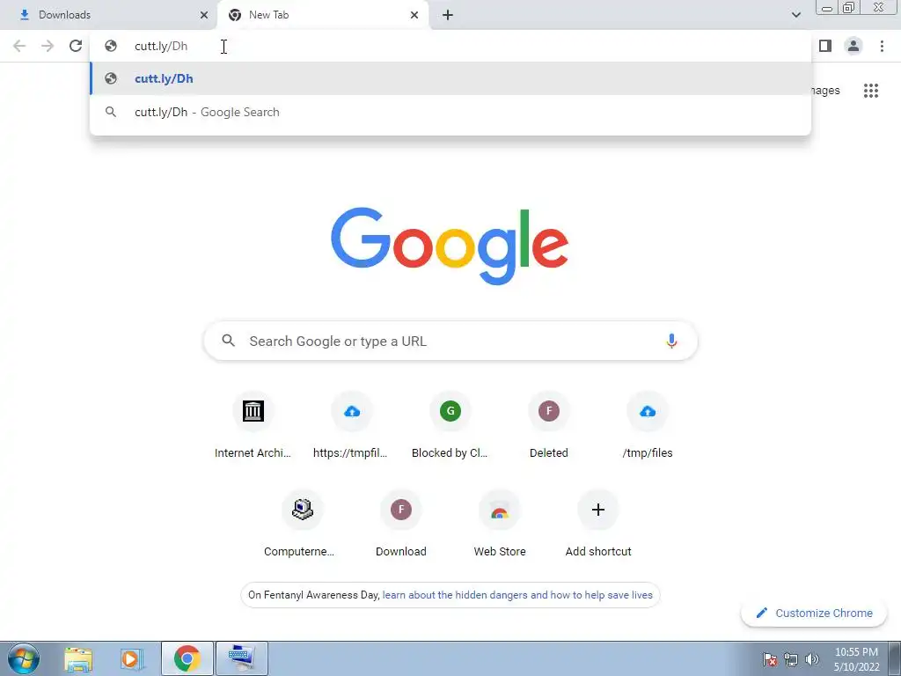Select the cutt.ly/Dh URL suggestion

click(x=450, y=78)
